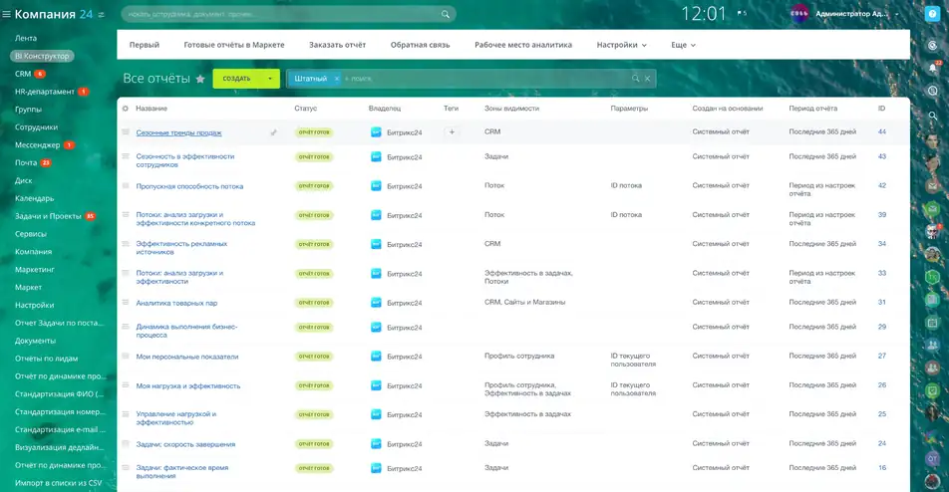Remove the Штатный filter chip
949x492 pixels.
tap(337, 78)
